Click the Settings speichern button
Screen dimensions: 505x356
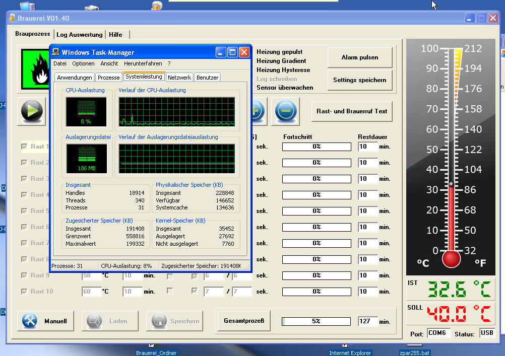[359, 80]
